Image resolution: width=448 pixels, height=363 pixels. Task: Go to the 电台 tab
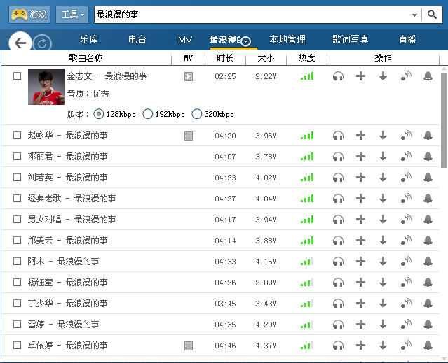pyautogui.click(x=137, y=40)
